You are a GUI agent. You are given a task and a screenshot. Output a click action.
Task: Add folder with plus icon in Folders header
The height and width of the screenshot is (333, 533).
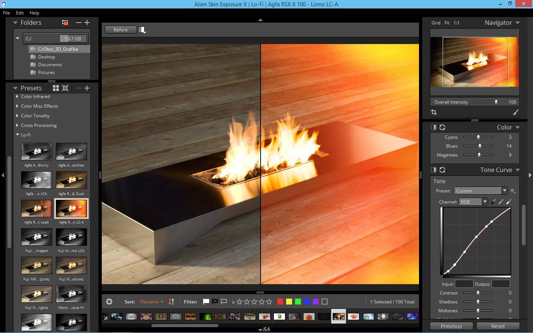[x=87, y=23]
